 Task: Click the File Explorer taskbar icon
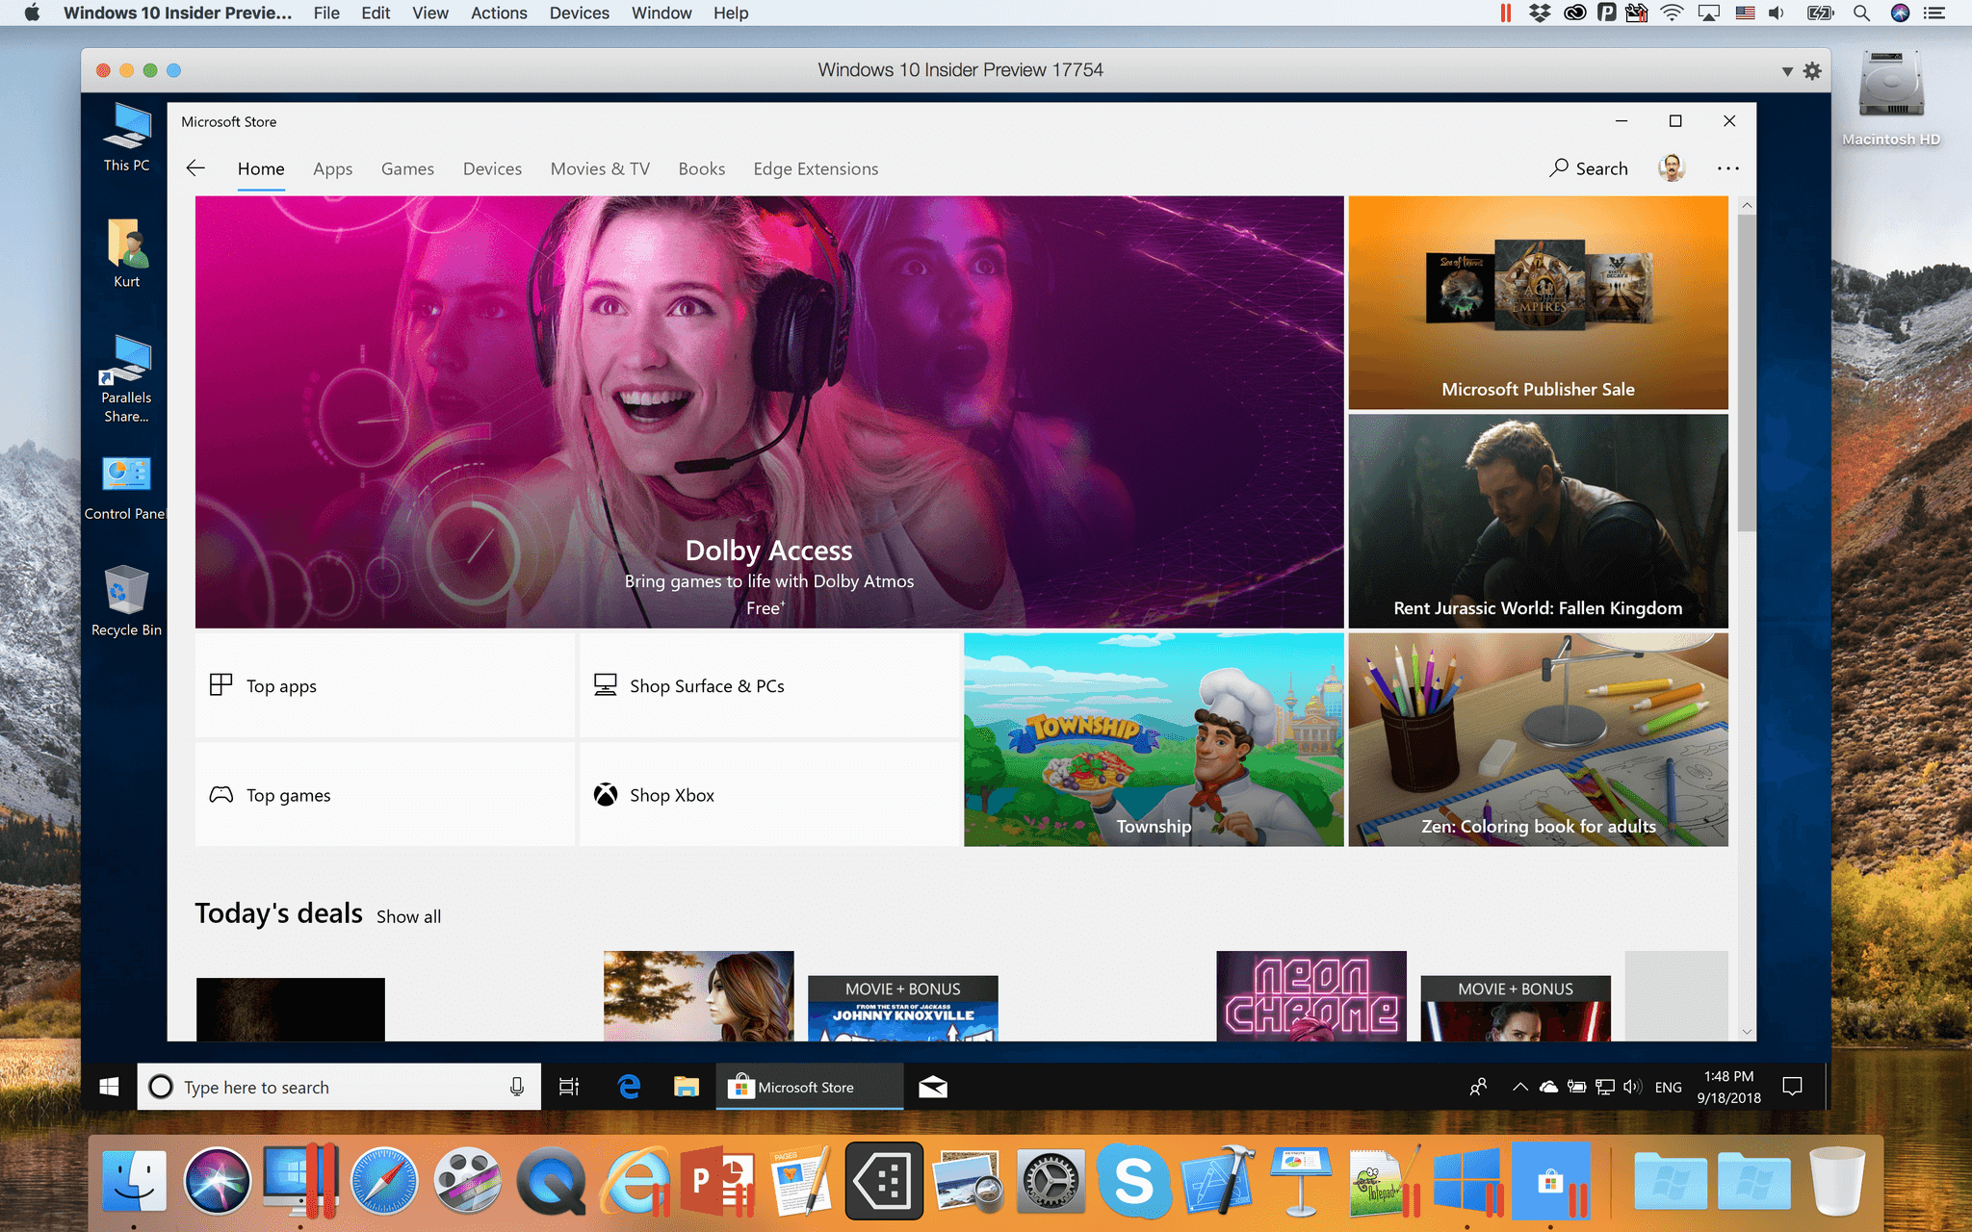pyautogui.click(x=686, y=1086)
